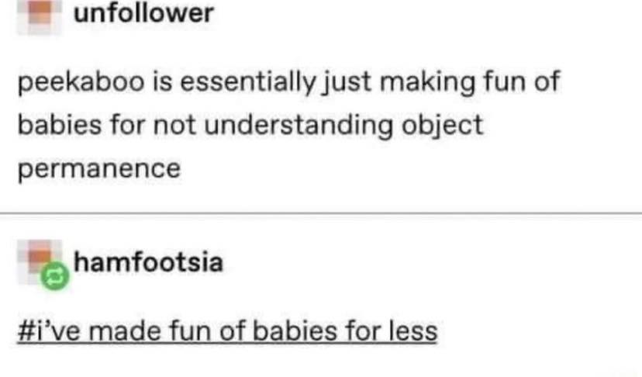Click the word "made" in the hashtag
This screenshot has height=377, width=642.
tap(125, 331)
